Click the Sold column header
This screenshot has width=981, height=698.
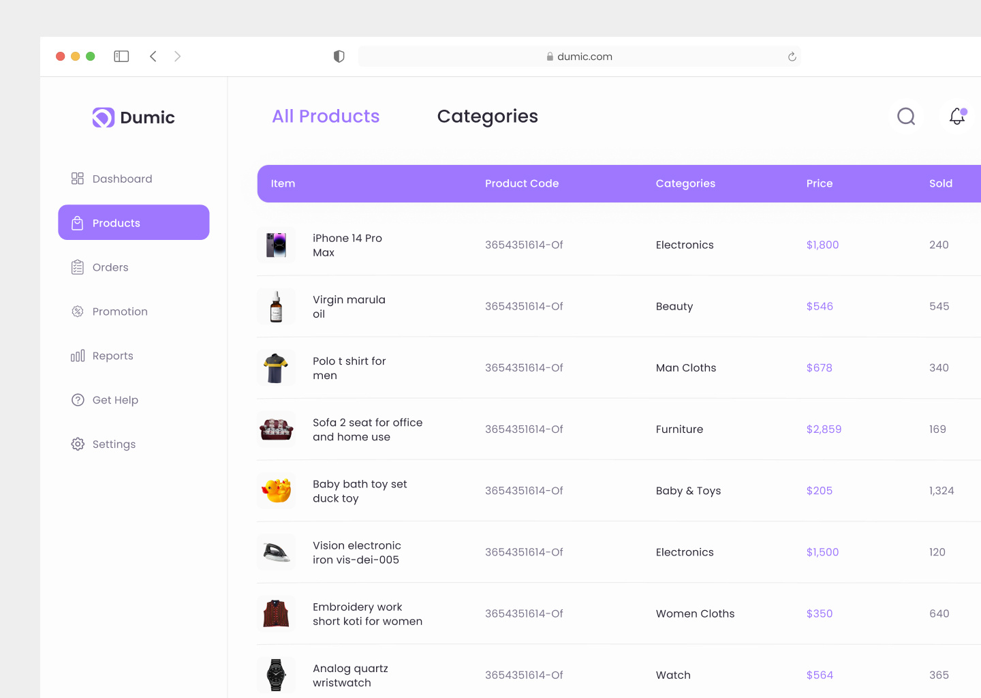coord(941,183)
